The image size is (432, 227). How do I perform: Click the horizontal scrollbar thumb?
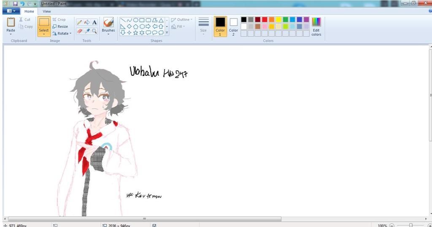[145, 219]
